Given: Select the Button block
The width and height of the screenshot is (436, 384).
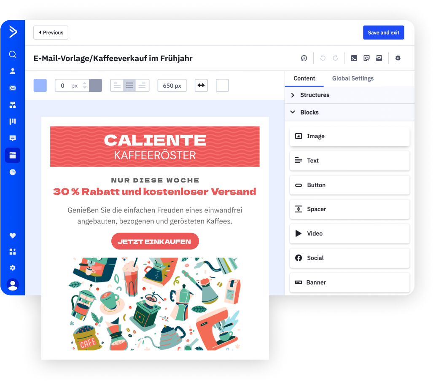Looking at the screenshot, I should 350,185.
